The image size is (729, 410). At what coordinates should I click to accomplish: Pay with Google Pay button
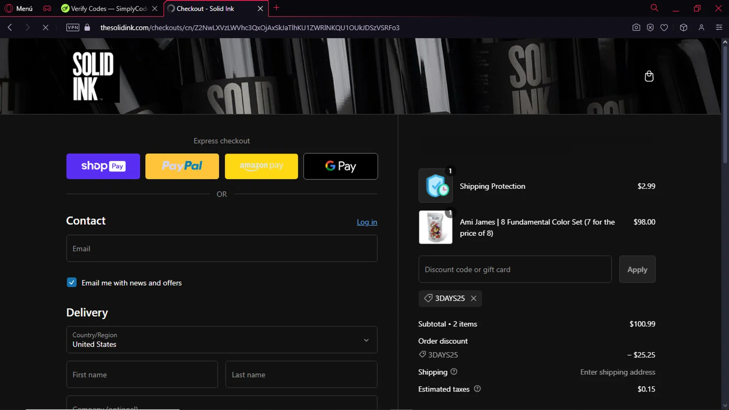(341, 166)
